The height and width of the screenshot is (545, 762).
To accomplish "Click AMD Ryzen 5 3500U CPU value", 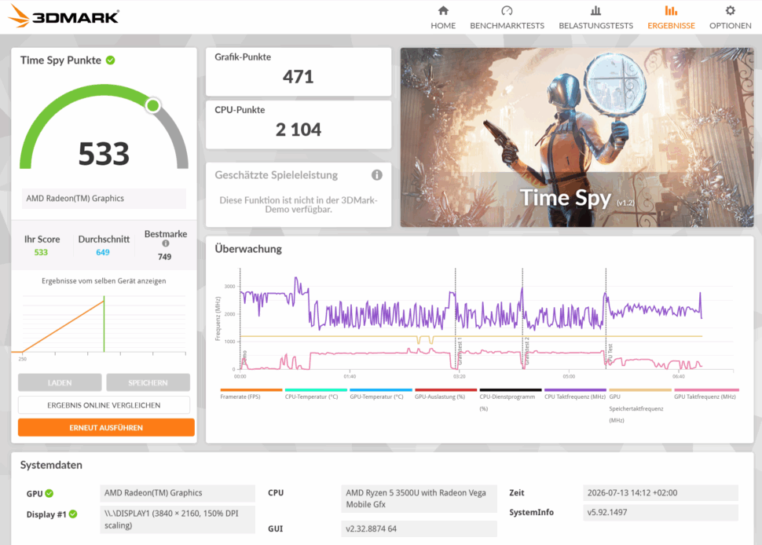I will [x=419, y=499].
